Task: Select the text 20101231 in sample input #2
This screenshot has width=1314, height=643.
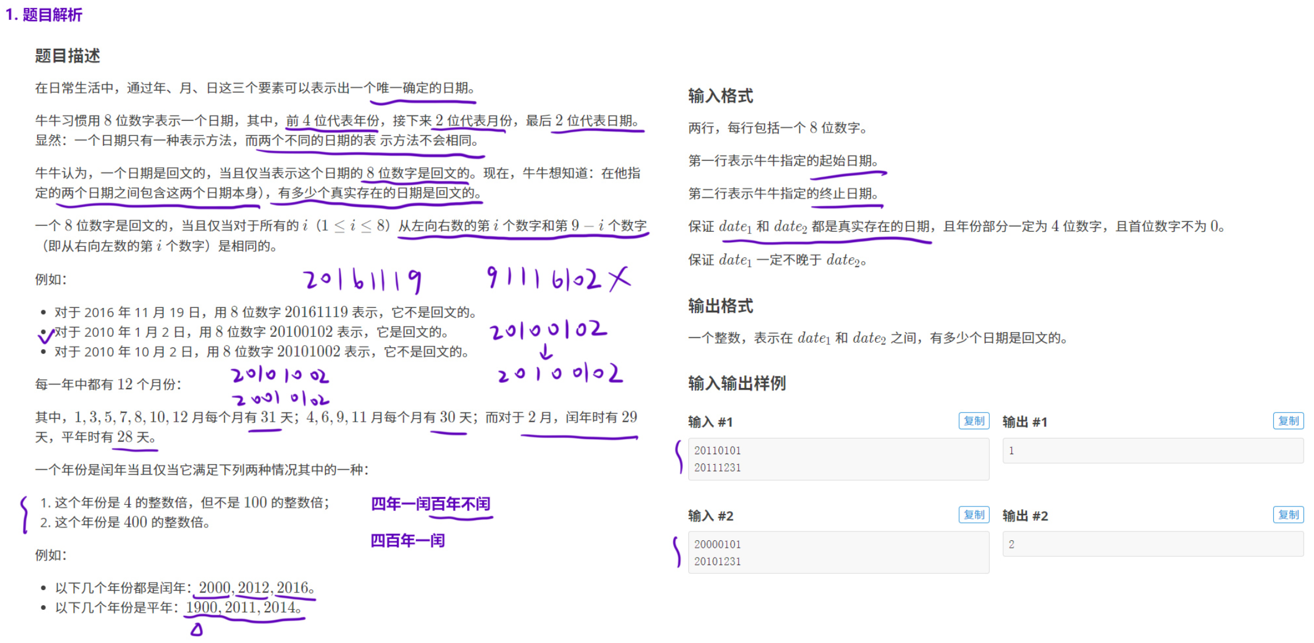Action: 718,561
